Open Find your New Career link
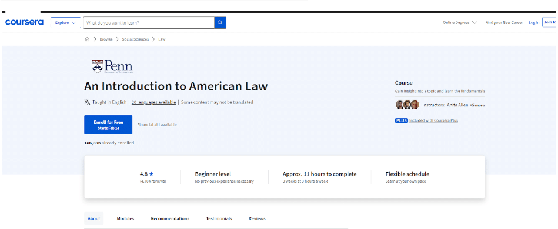Image resolution: width=558 pixels, height=229 pixels. point(504,22)
